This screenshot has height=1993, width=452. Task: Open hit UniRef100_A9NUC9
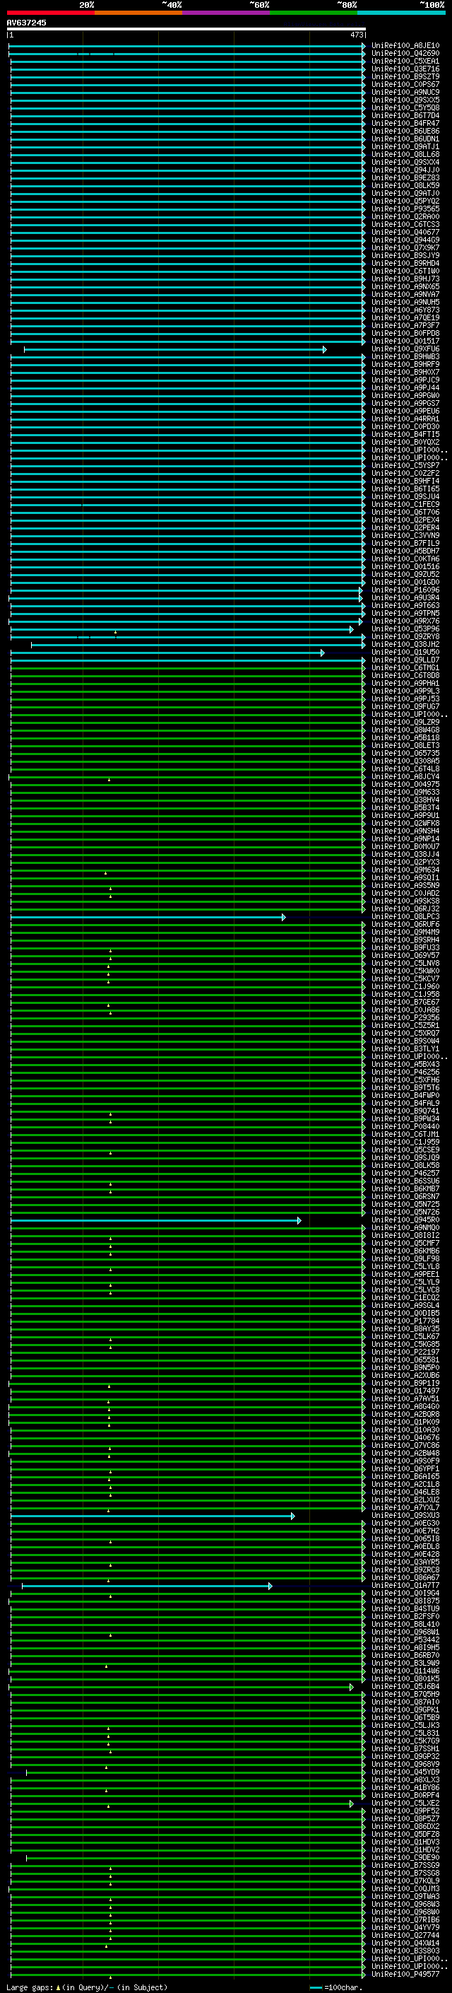tap(405, 92)
